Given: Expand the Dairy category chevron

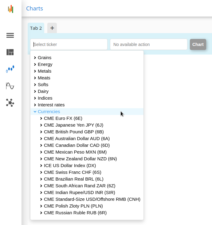Looking at the screenshot, I should [35, 91].
